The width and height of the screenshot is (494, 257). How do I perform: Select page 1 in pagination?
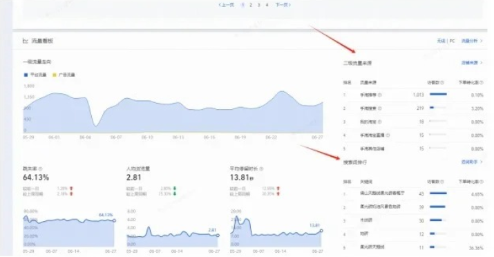pos(243,5)
